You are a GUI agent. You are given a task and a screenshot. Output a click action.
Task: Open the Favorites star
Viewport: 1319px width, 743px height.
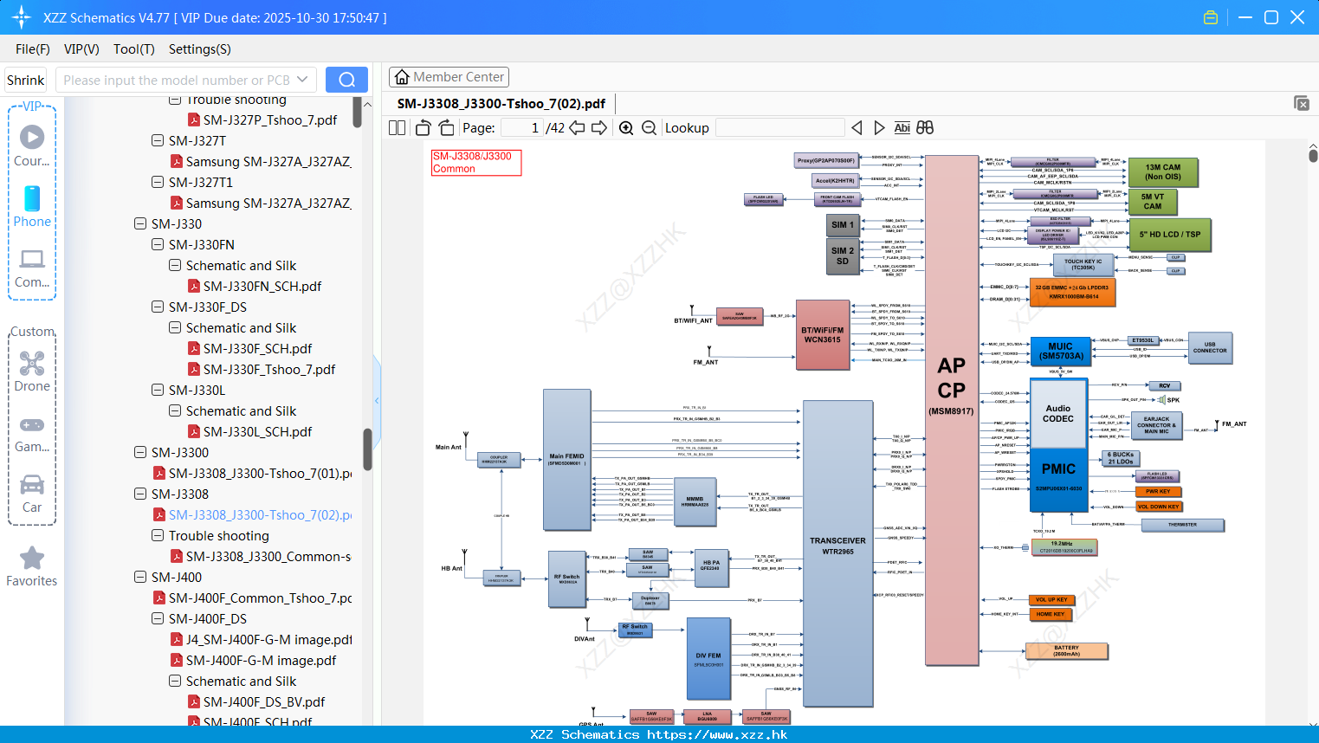32,566
